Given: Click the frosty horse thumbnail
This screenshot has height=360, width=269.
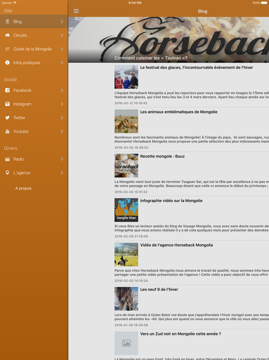Looking at the screenshot, I should pos(126,299).
